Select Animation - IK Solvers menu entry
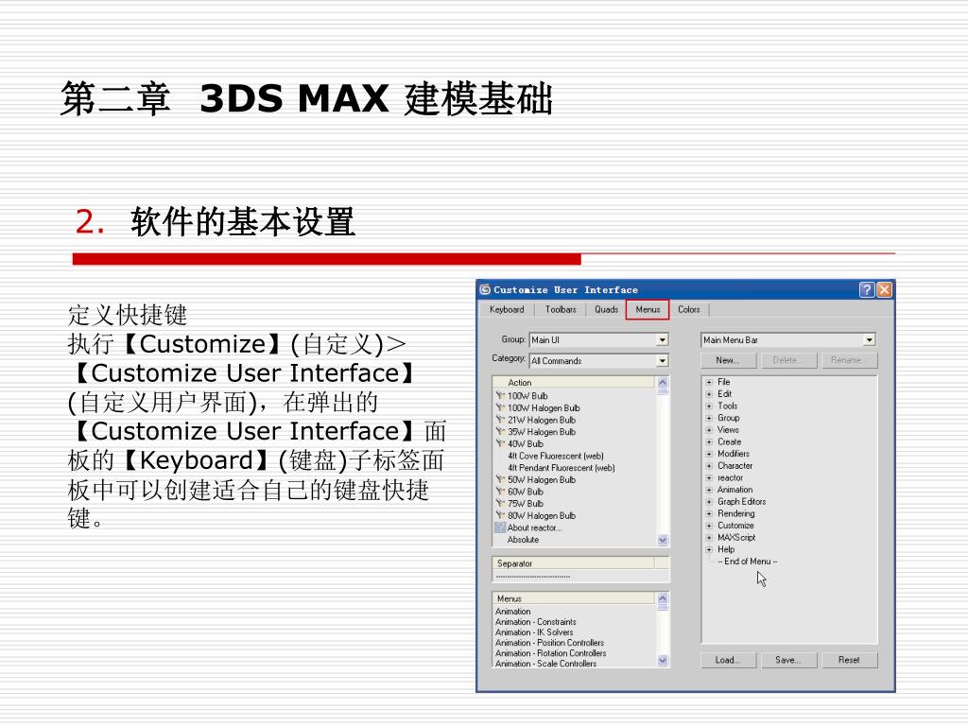The width and height of the screenshot is (968, 726). (534, 632)
